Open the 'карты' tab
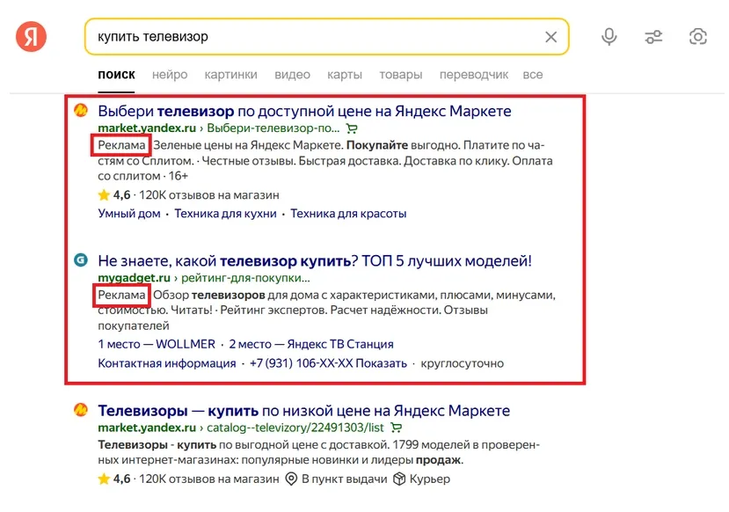The image size is (729, 512). coord(345,75)
